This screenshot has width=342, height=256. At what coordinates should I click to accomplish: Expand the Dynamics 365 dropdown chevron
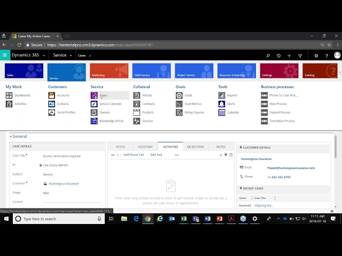(x=44, y=55)
